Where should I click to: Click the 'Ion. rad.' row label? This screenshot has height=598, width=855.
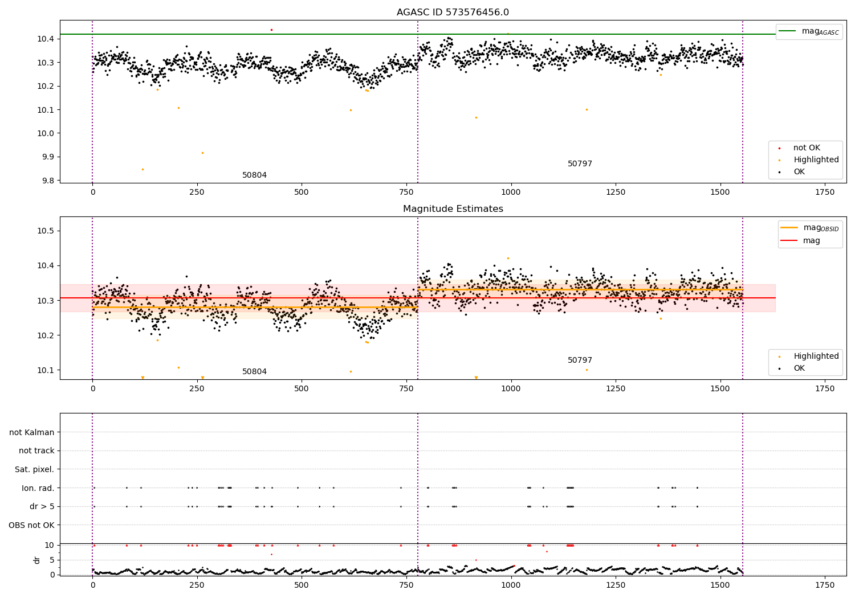pyautogui.click(x=38, y=488)
